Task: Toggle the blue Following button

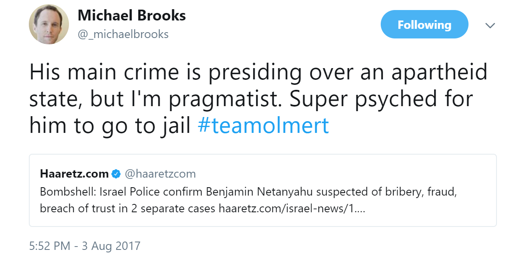Action: (424, 25)
